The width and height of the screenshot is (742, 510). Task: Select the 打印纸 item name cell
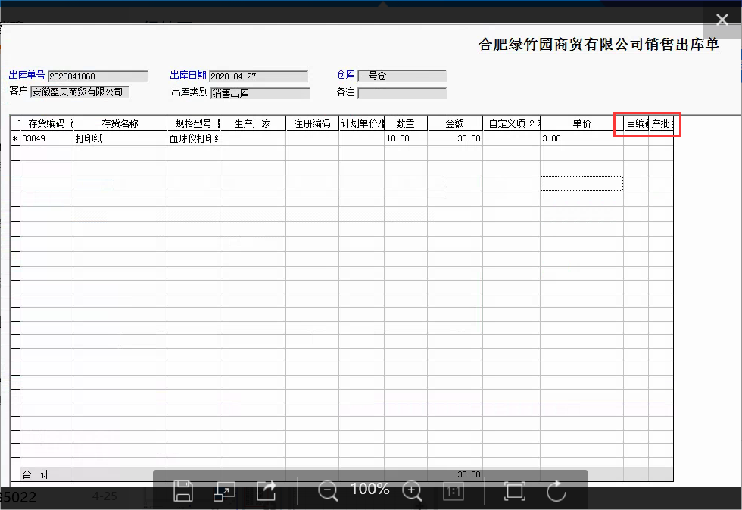click(120, 138)
